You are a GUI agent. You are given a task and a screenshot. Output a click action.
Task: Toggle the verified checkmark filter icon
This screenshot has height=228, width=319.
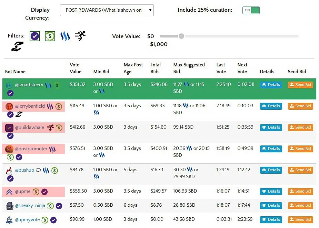click(35, 36)
